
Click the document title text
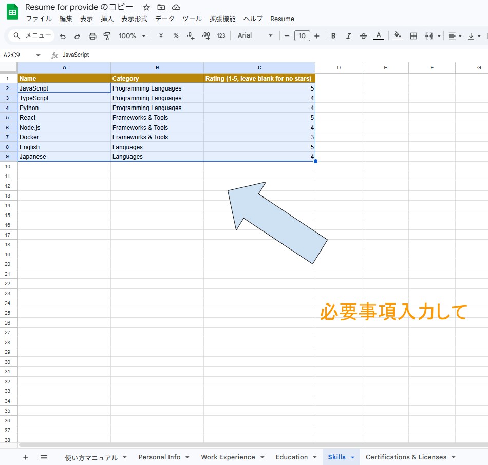pyautogui.click(x=79, y=7)
